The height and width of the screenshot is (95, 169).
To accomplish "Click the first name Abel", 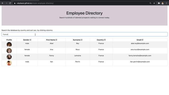I will click(x=51, y=43).
